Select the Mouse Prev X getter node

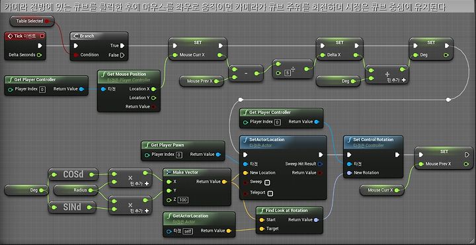tap(202, 81)
